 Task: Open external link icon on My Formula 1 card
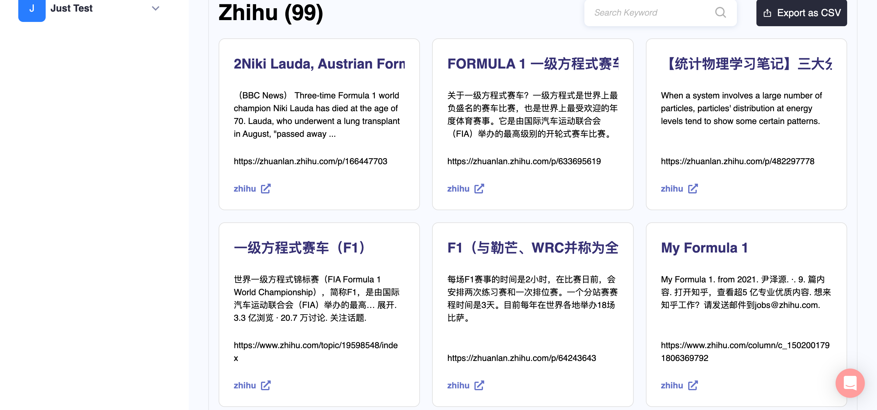point(692,386)
